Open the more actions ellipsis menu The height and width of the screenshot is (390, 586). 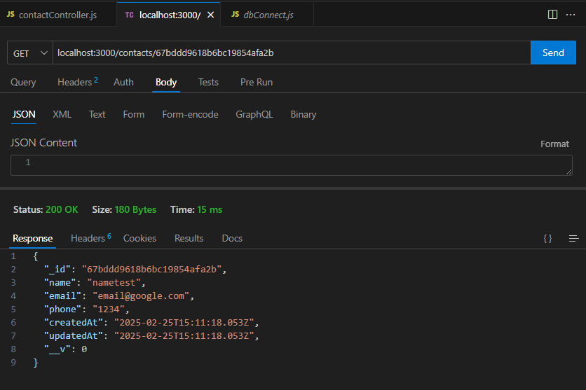coord(571,15)
